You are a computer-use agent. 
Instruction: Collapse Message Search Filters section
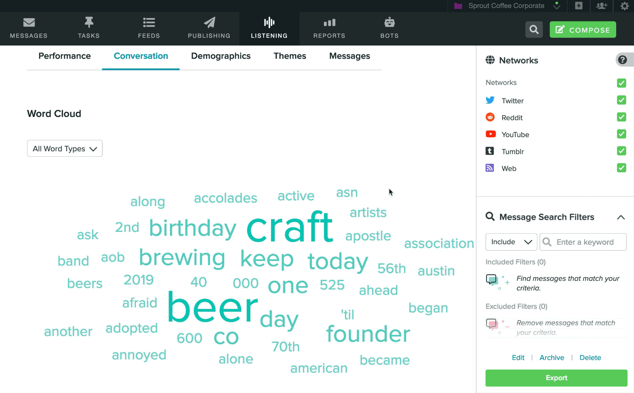tap(621, 217)
